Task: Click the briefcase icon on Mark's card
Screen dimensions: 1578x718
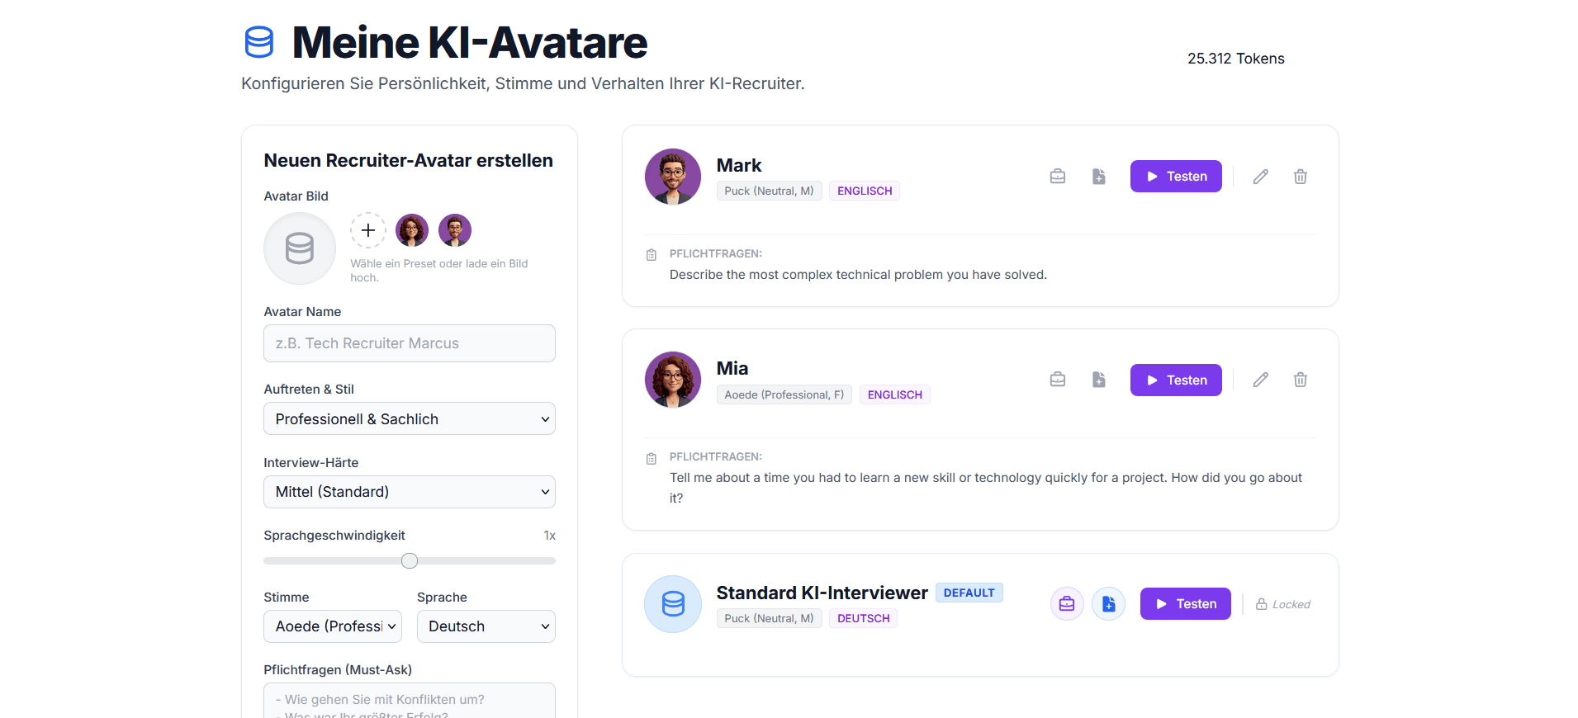Action: coord(1058,177)
